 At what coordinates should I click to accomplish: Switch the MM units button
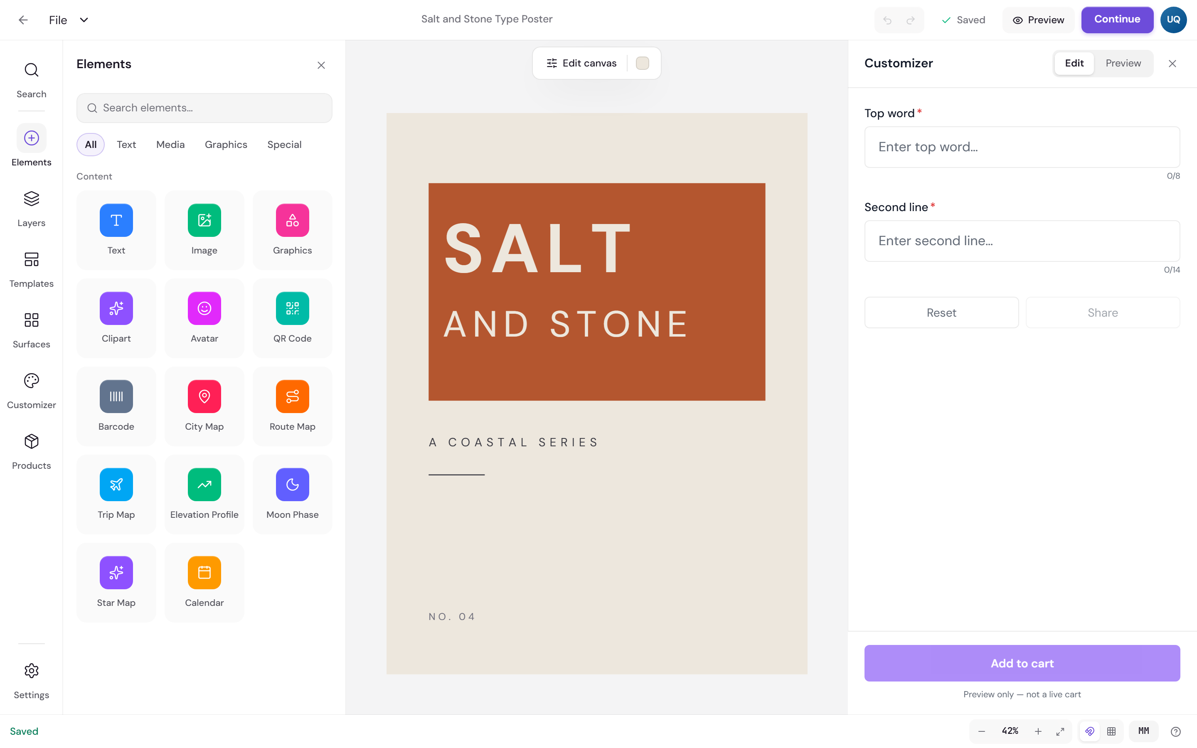pos(1143,731)
